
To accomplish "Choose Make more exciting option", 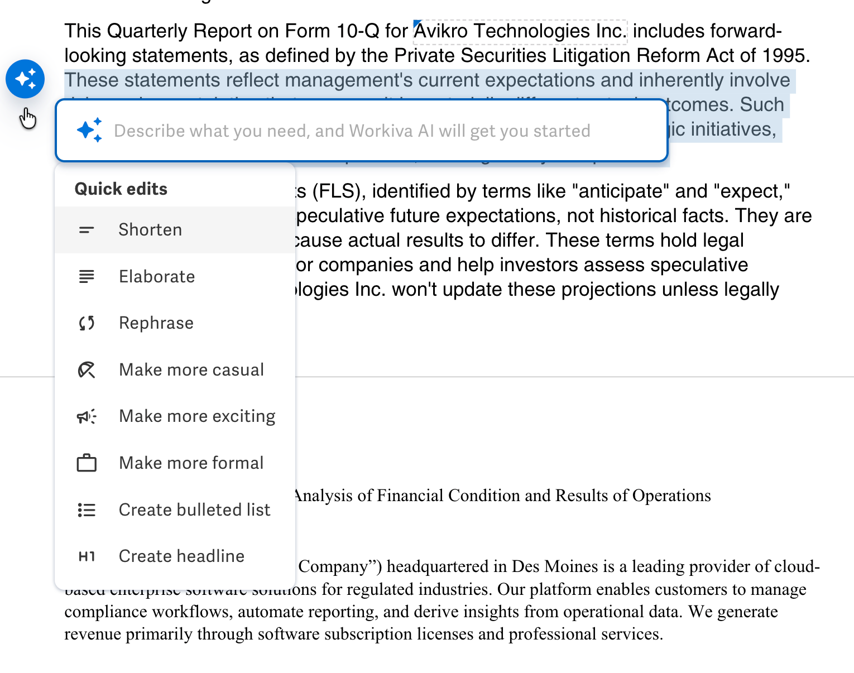I will click(x=175, y=416).
